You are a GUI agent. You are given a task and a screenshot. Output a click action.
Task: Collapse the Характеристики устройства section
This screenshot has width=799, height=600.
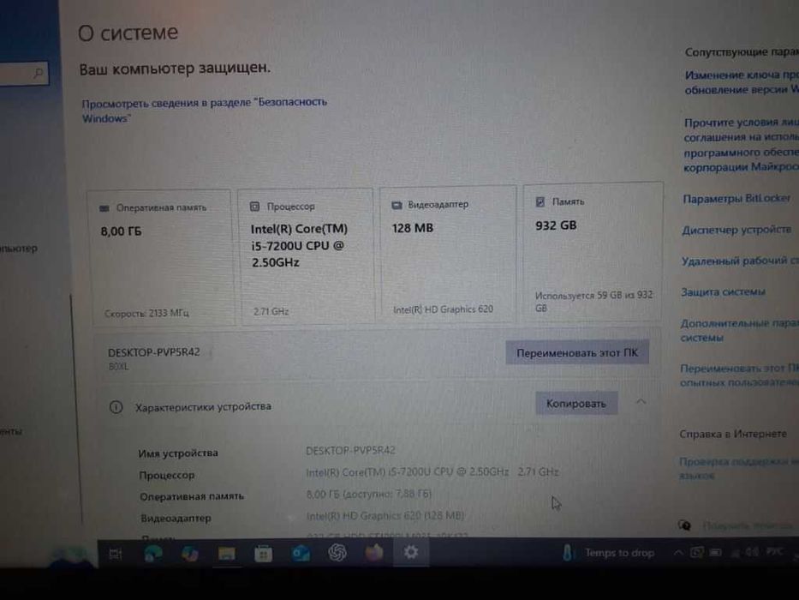tap(641, 402)
